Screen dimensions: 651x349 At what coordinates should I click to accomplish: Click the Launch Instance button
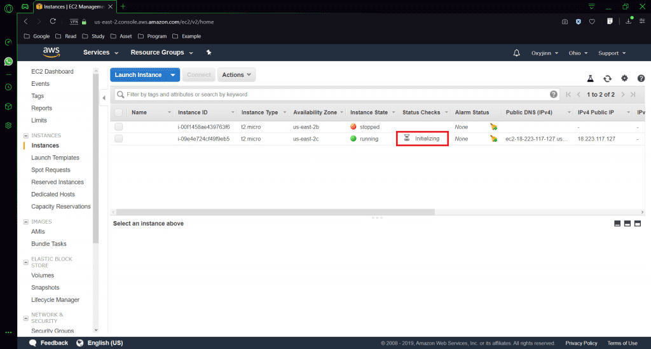tap(139, 75)
